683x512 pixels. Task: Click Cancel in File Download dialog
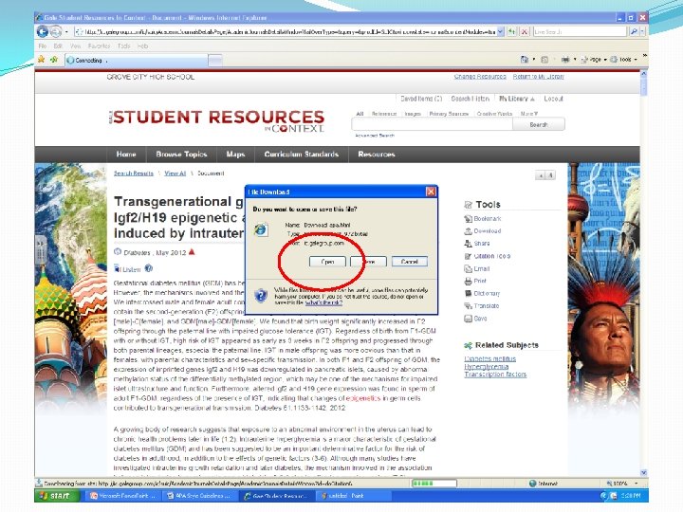click(410, 262)
